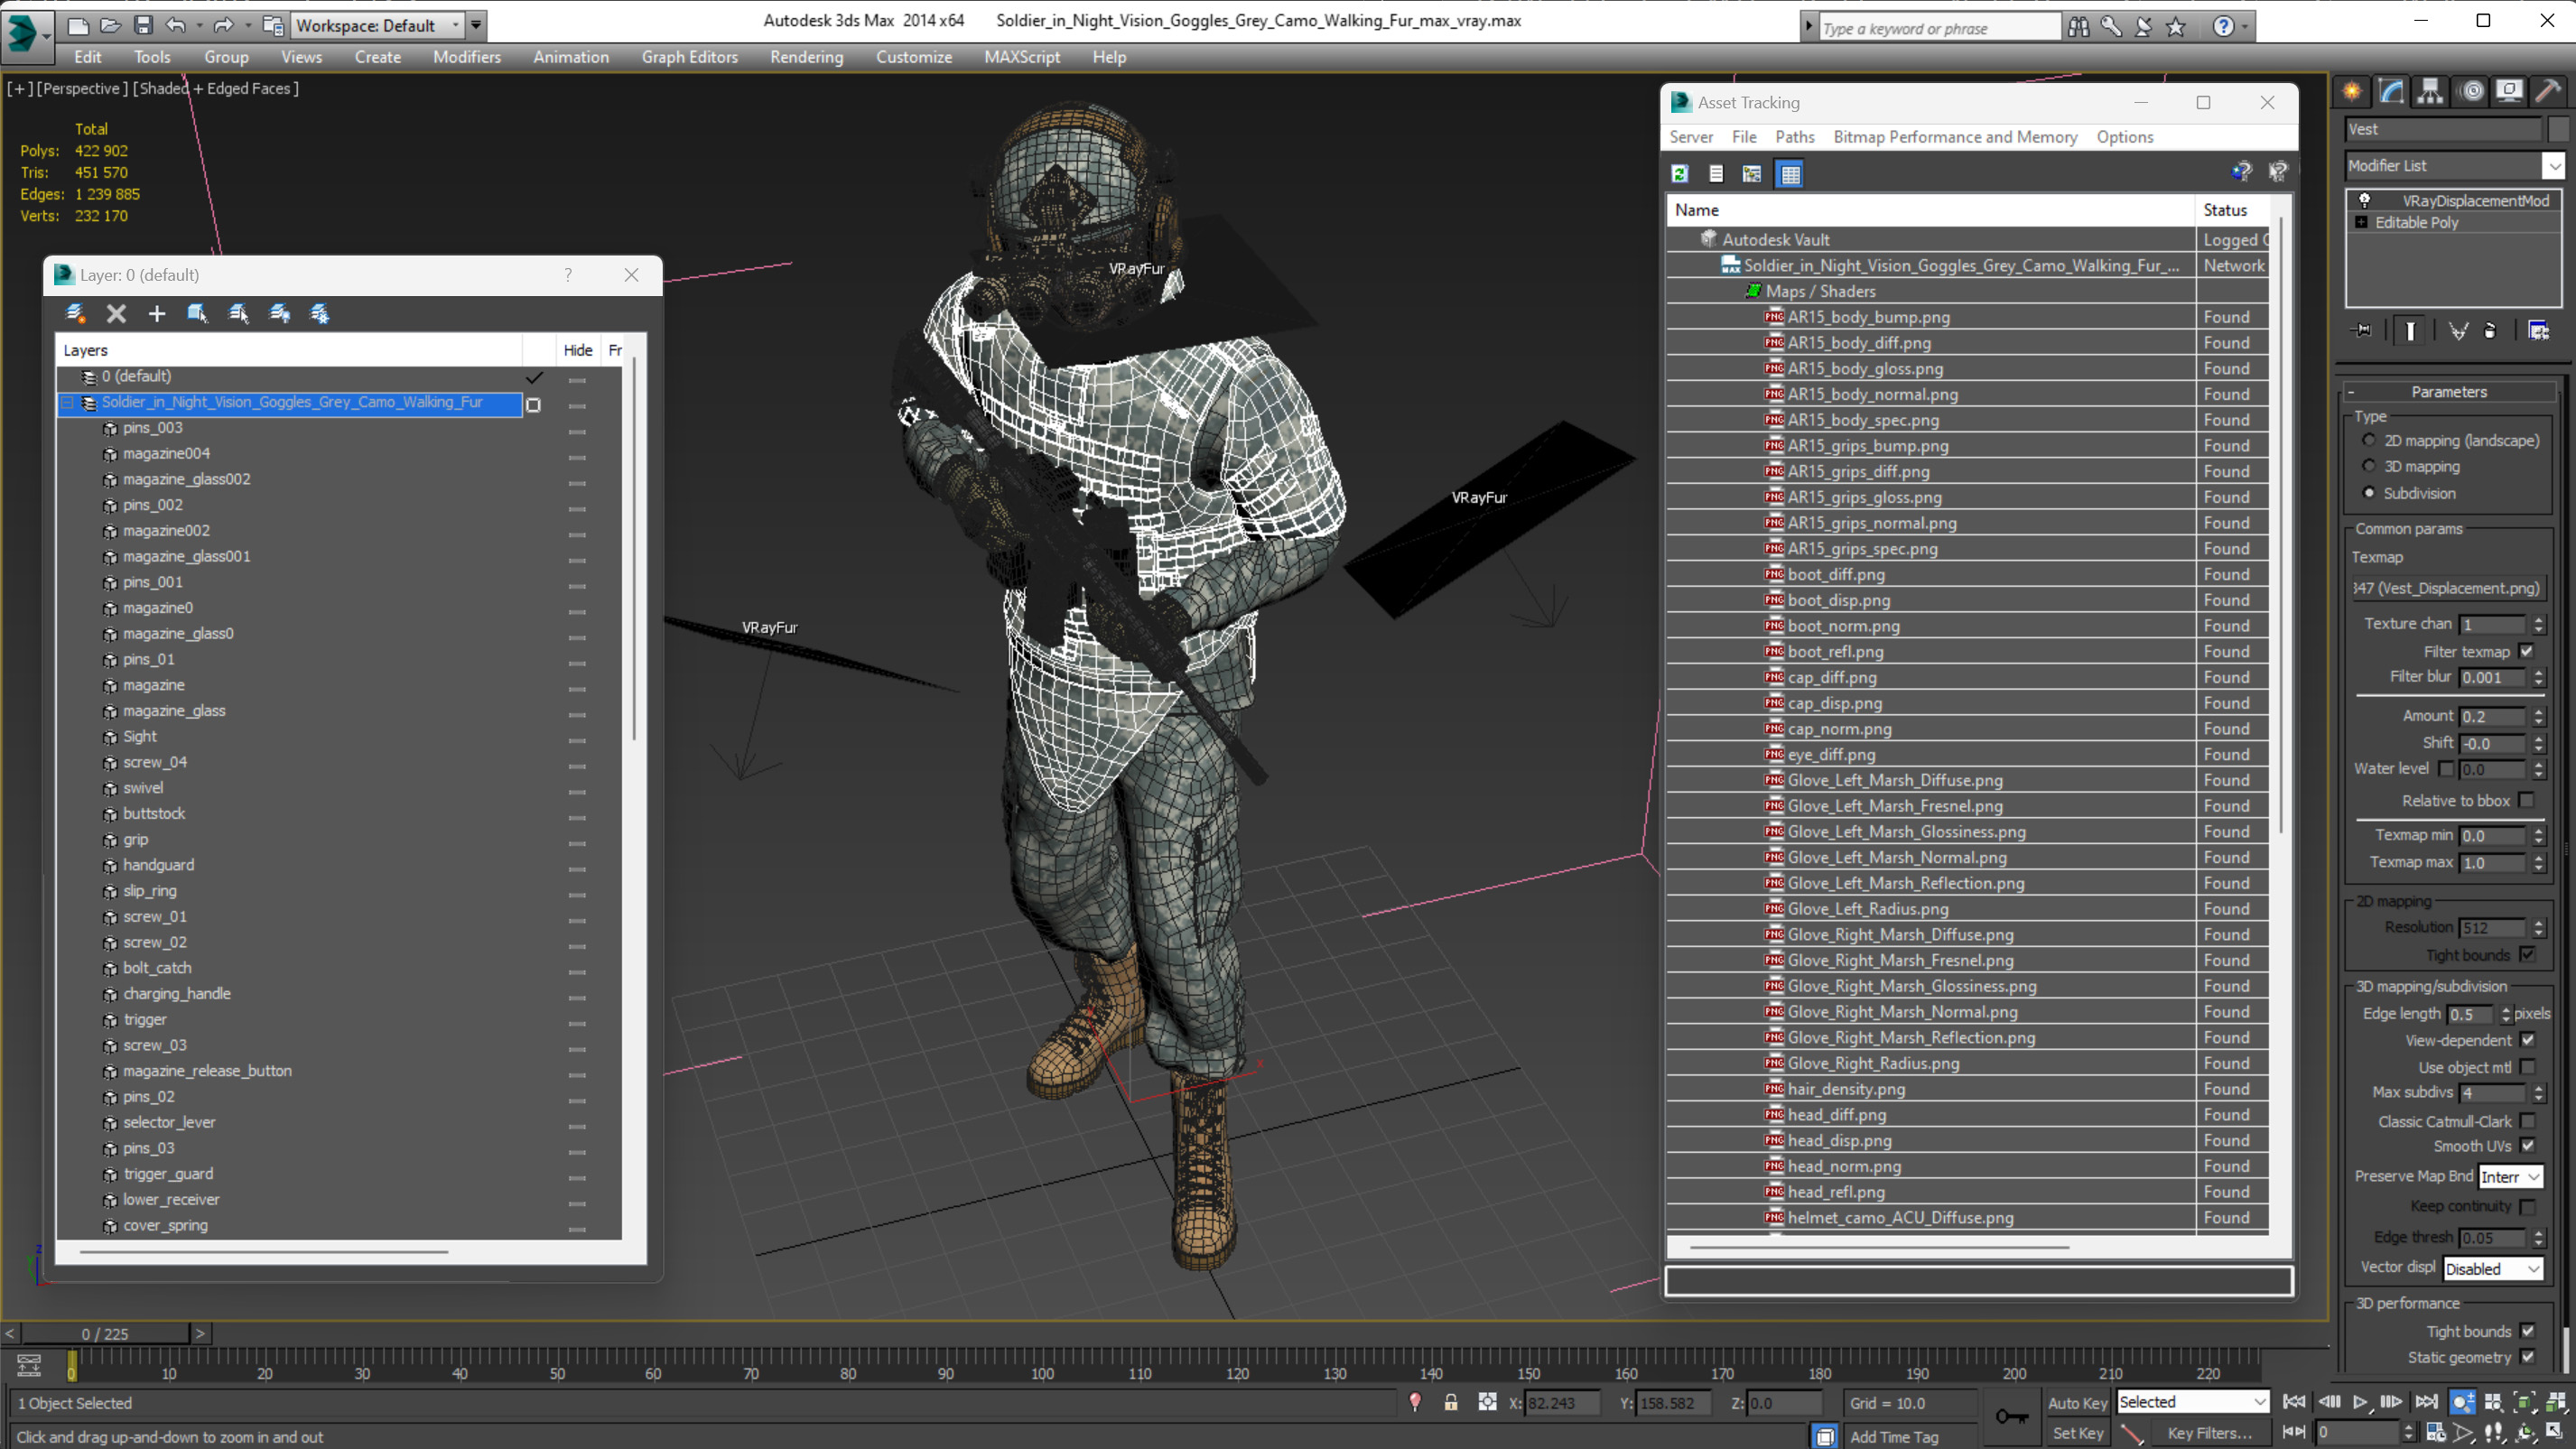Click the binoculars search icon in the title bar
The image size is (2576, 1449).
(x=2079, y=27)
